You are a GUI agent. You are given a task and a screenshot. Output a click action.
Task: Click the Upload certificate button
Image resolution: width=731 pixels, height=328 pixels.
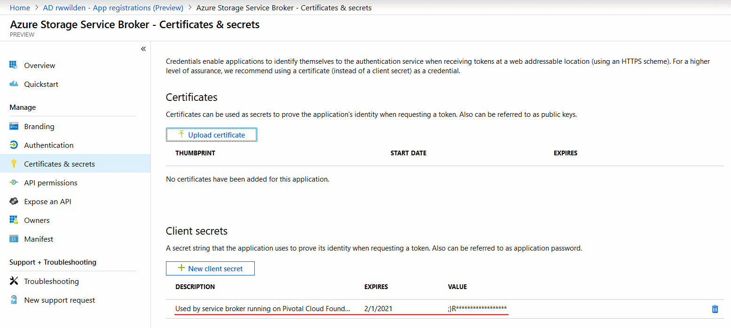pyautogui.click(x=212, y=135)
